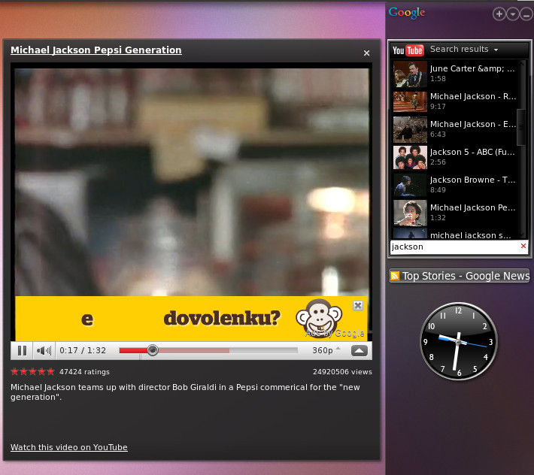Open the michael jackson s... result

click(454, 234)
